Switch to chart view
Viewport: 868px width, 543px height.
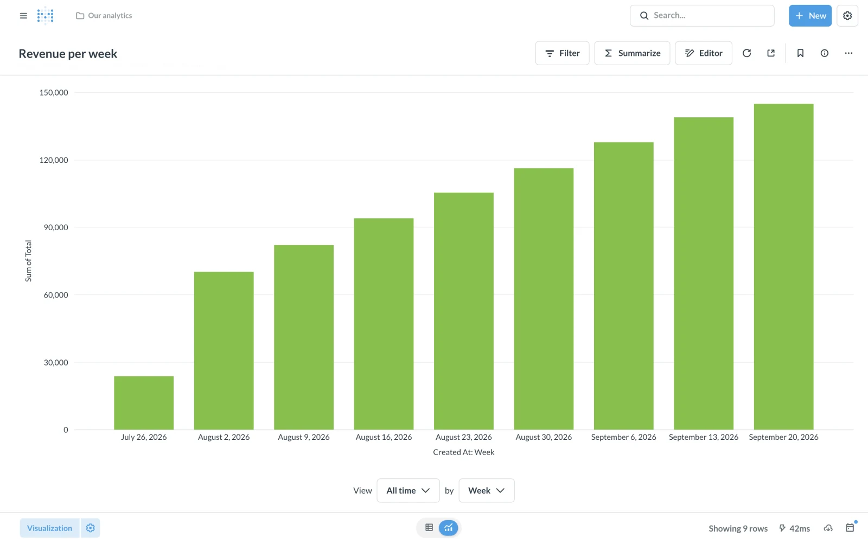point(449,527)
